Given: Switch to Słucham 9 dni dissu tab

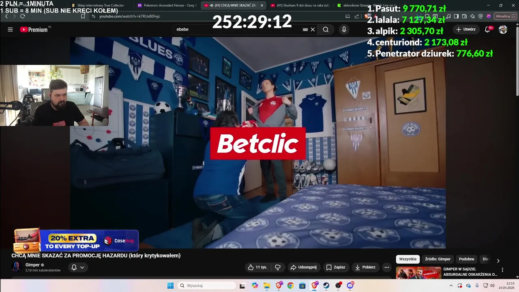Looking at the screenshot, I should 300,5.
